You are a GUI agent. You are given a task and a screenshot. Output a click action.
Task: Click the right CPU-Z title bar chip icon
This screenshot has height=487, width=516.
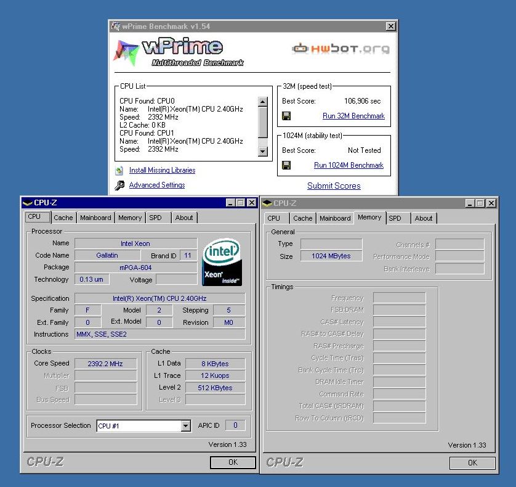point(267,203)
